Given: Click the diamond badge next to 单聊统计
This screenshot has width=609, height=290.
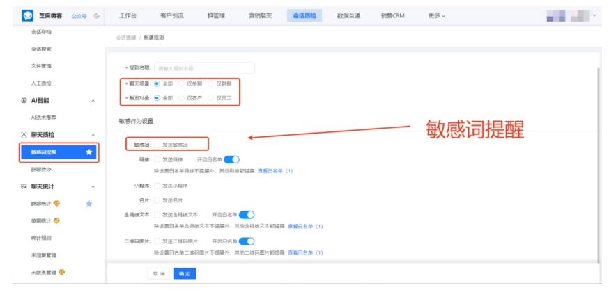Looking at the screenshot, I should (56, 220).
